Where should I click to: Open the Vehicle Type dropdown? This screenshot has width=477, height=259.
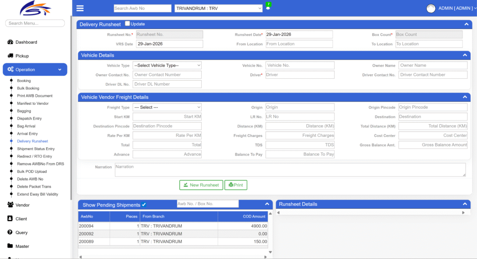pyautogui.click(x=167, y=66)
